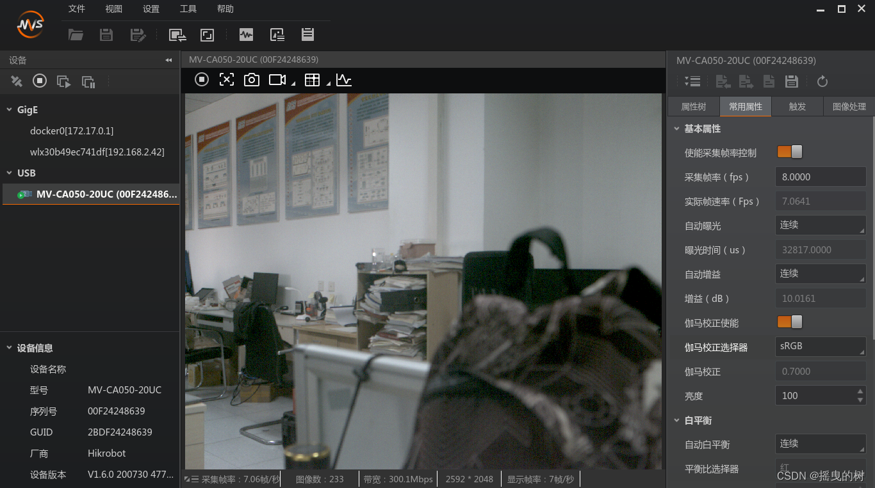Viewport: 875px width, 488px height.
Task: Open the waveform diagnostic tool icon
Action: (246, 35)
